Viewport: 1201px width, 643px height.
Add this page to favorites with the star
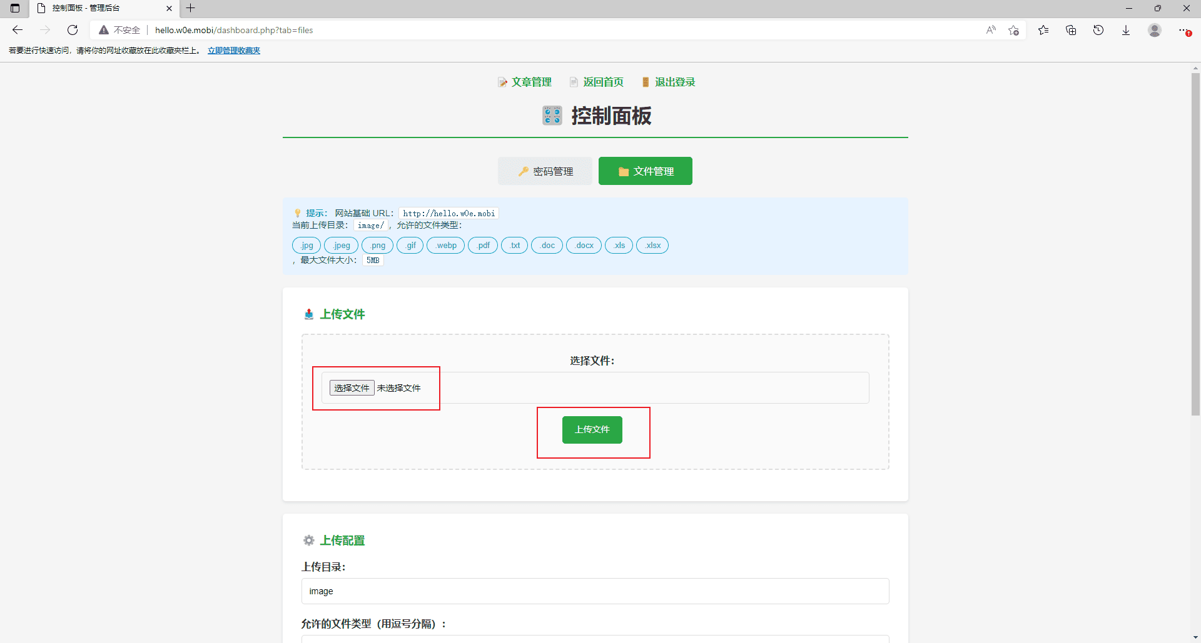(x=1015, y=29)
